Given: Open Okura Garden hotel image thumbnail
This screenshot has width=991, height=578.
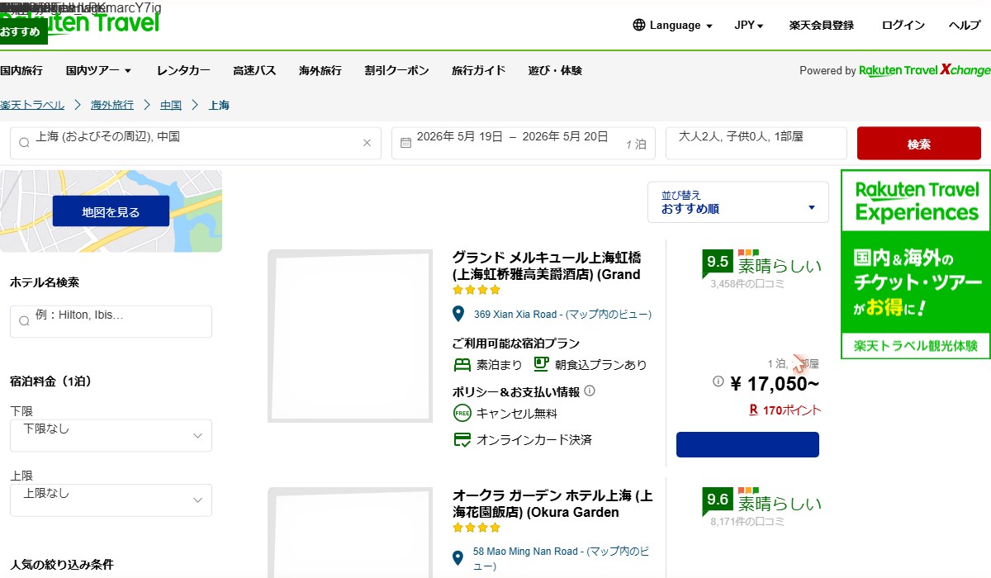Looking at the screenshot, I should (350, 533).
